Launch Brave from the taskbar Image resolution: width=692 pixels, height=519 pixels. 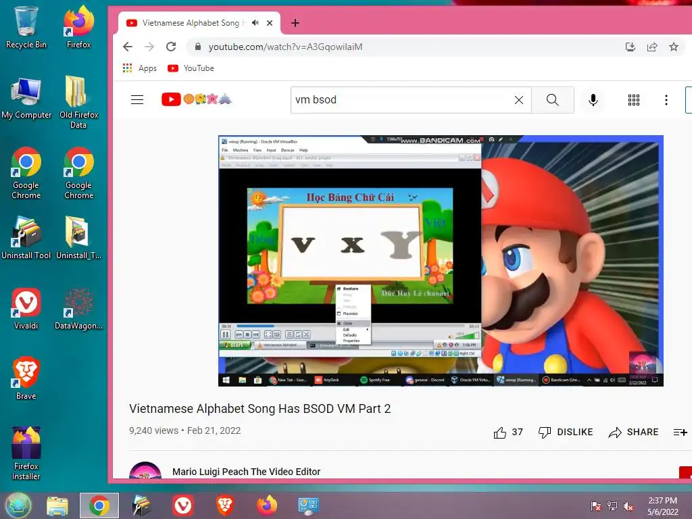click(224, 505)
